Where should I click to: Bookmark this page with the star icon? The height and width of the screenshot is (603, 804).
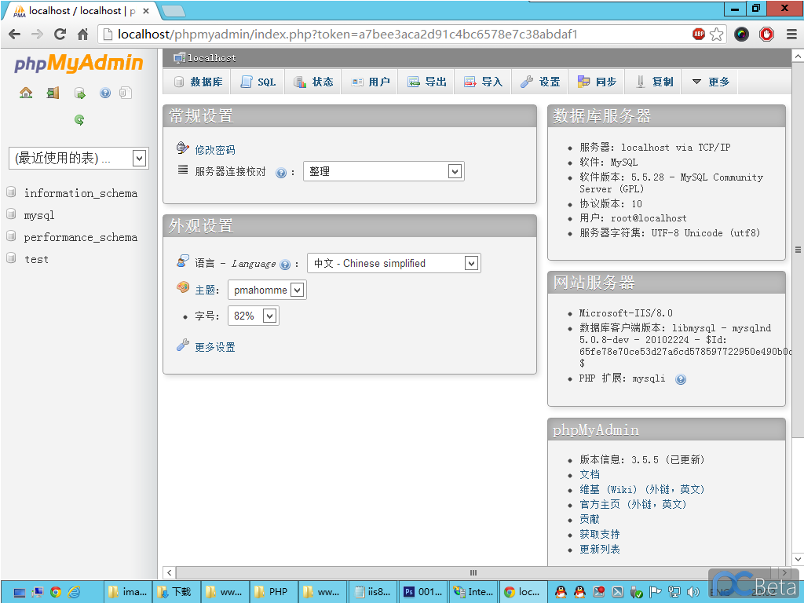tap(716, 34)
